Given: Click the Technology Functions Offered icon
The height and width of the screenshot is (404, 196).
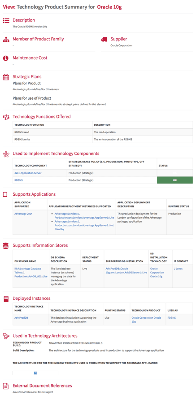Looking at the screenshot, I should click(x=6, y=117).
